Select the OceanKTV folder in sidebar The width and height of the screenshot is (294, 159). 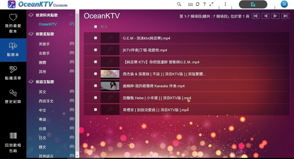point(48,24)
